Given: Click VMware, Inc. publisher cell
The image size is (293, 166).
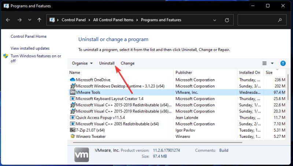Looking at the screenshot, I should (187, 92).
